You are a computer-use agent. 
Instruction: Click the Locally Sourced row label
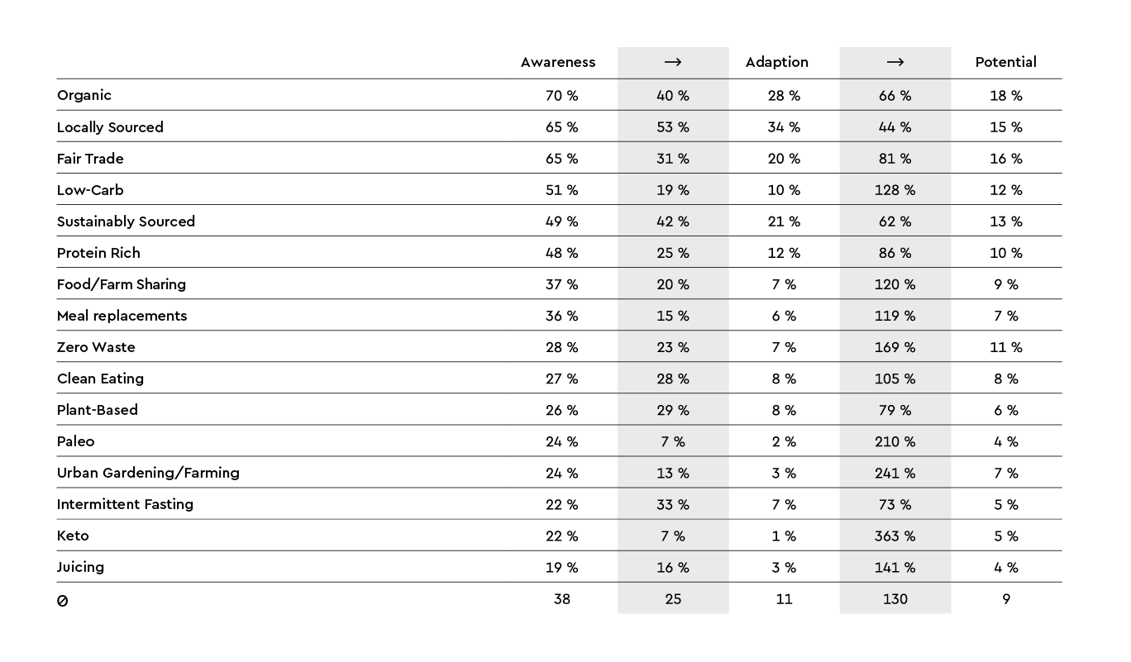110,126
